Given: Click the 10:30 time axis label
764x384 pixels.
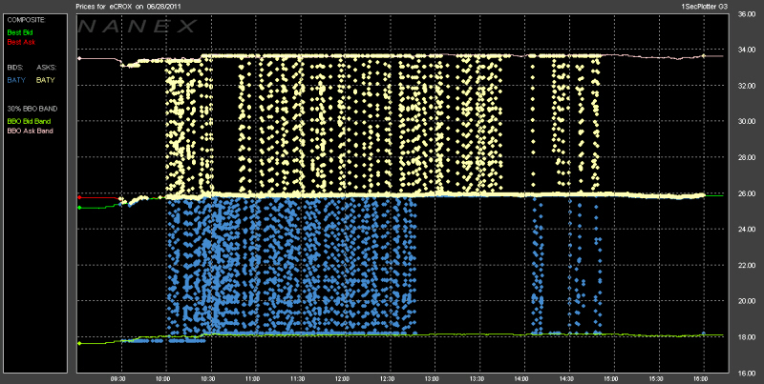Looking at the screenshot, I should tap(208, 378).
